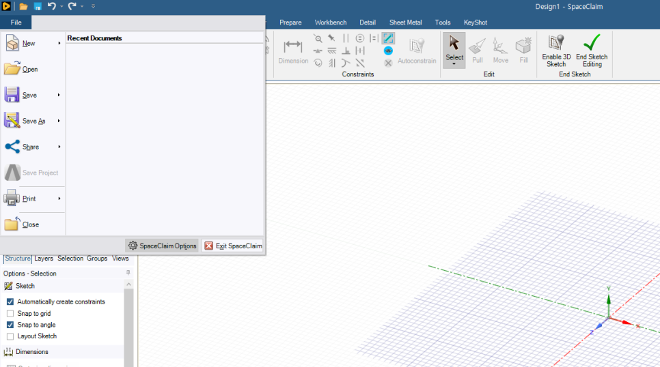Open the undo history dropdown arrow
660x367 pixels.
point(61,7)
